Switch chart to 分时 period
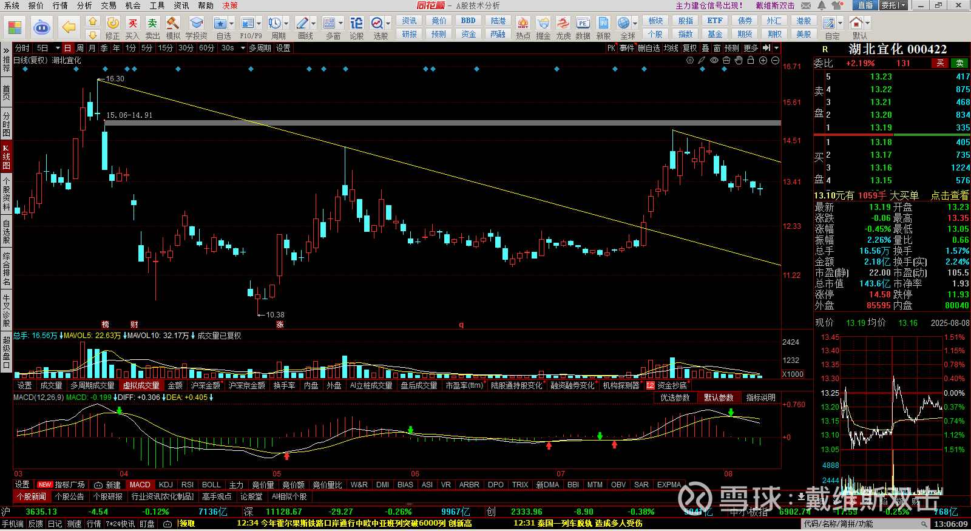The width and height of the screenshot is (971, 531). [22, 48]
